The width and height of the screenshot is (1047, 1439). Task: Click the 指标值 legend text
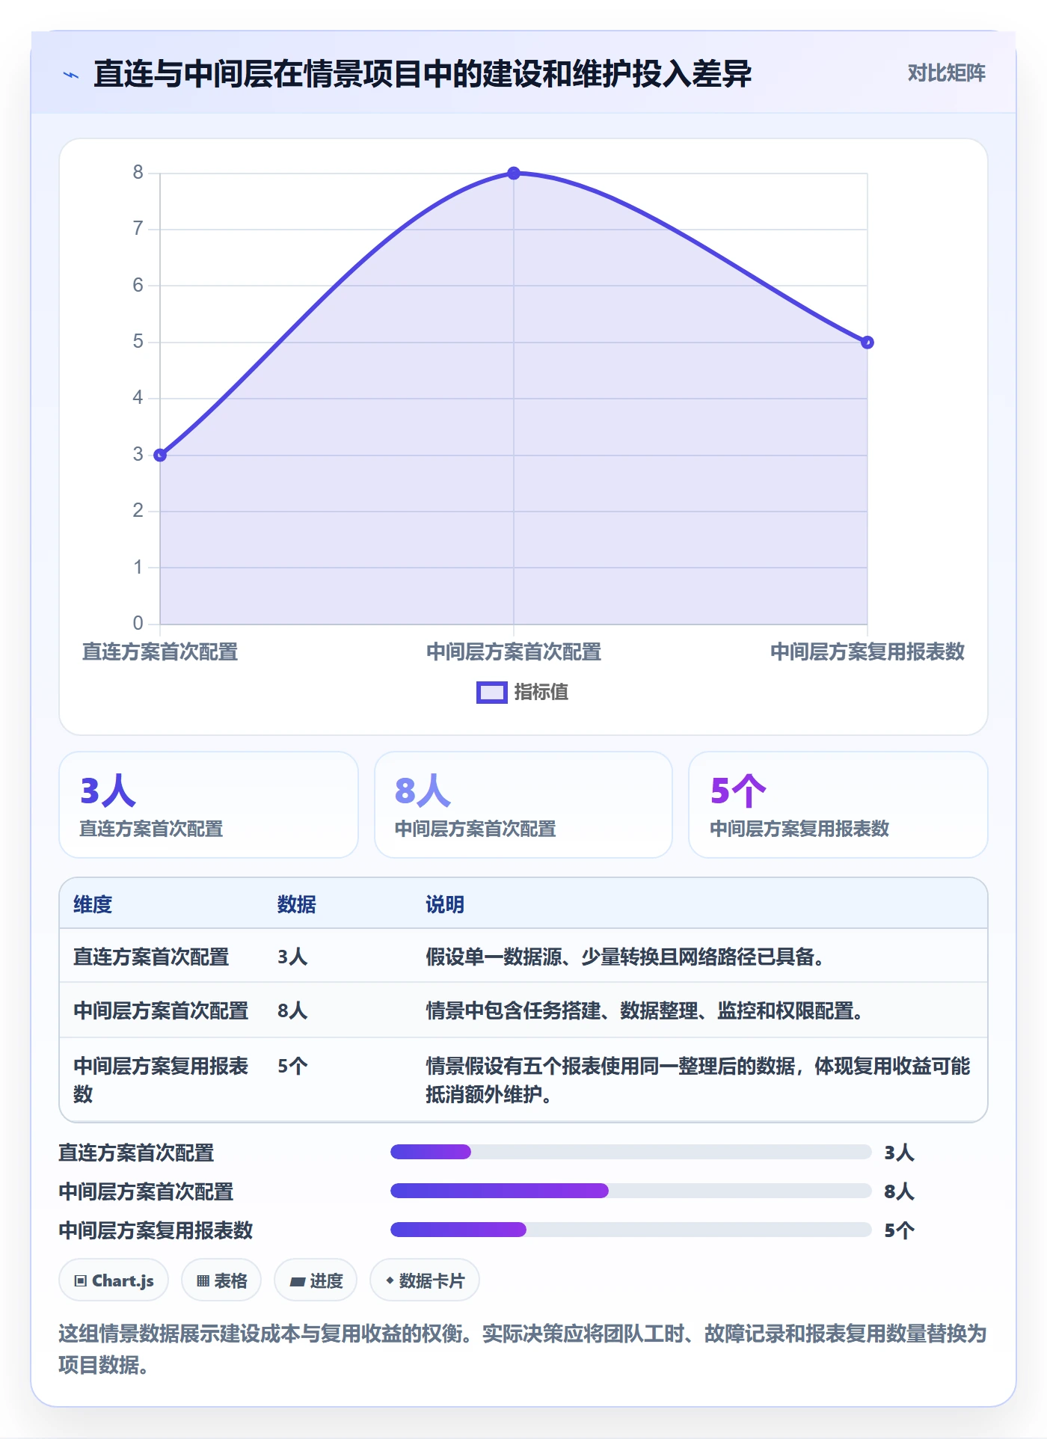pos(541,693)
